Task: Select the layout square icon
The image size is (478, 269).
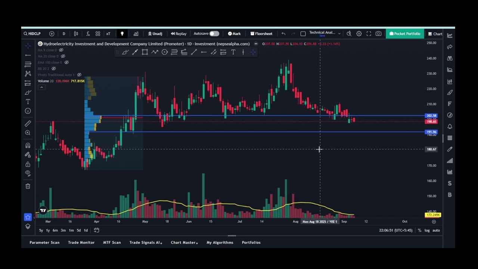Action: 303,34
